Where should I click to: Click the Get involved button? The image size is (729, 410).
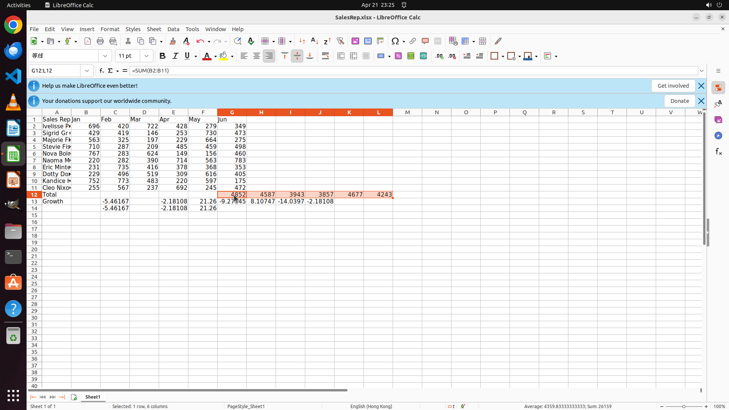point(673,86)
